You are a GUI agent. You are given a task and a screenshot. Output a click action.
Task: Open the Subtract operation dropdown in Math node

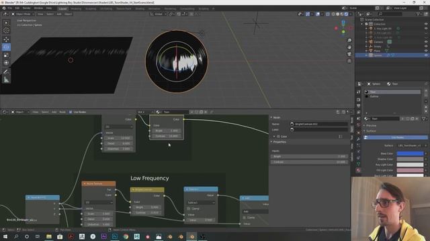pos(201,203)
